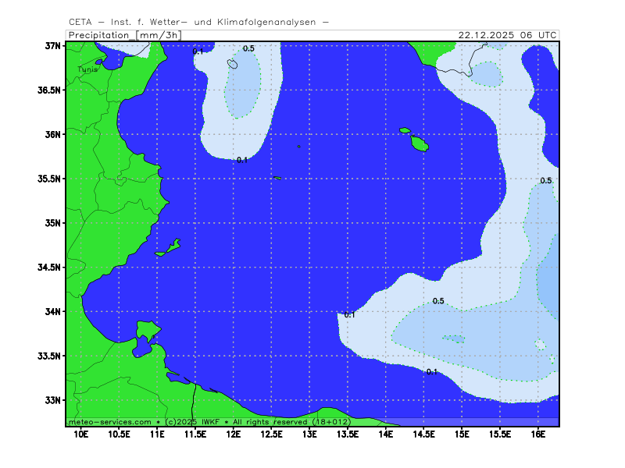Click the 0.5 contour label near 34N
This screenshot has height=468, width=625.
click(438, 301)
